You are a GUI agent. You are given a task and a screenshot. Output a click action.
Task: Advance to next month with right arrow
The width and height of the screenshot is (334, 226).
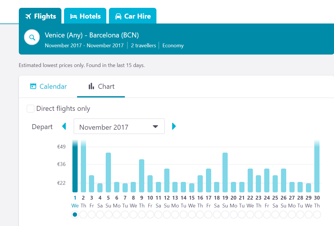174,126
